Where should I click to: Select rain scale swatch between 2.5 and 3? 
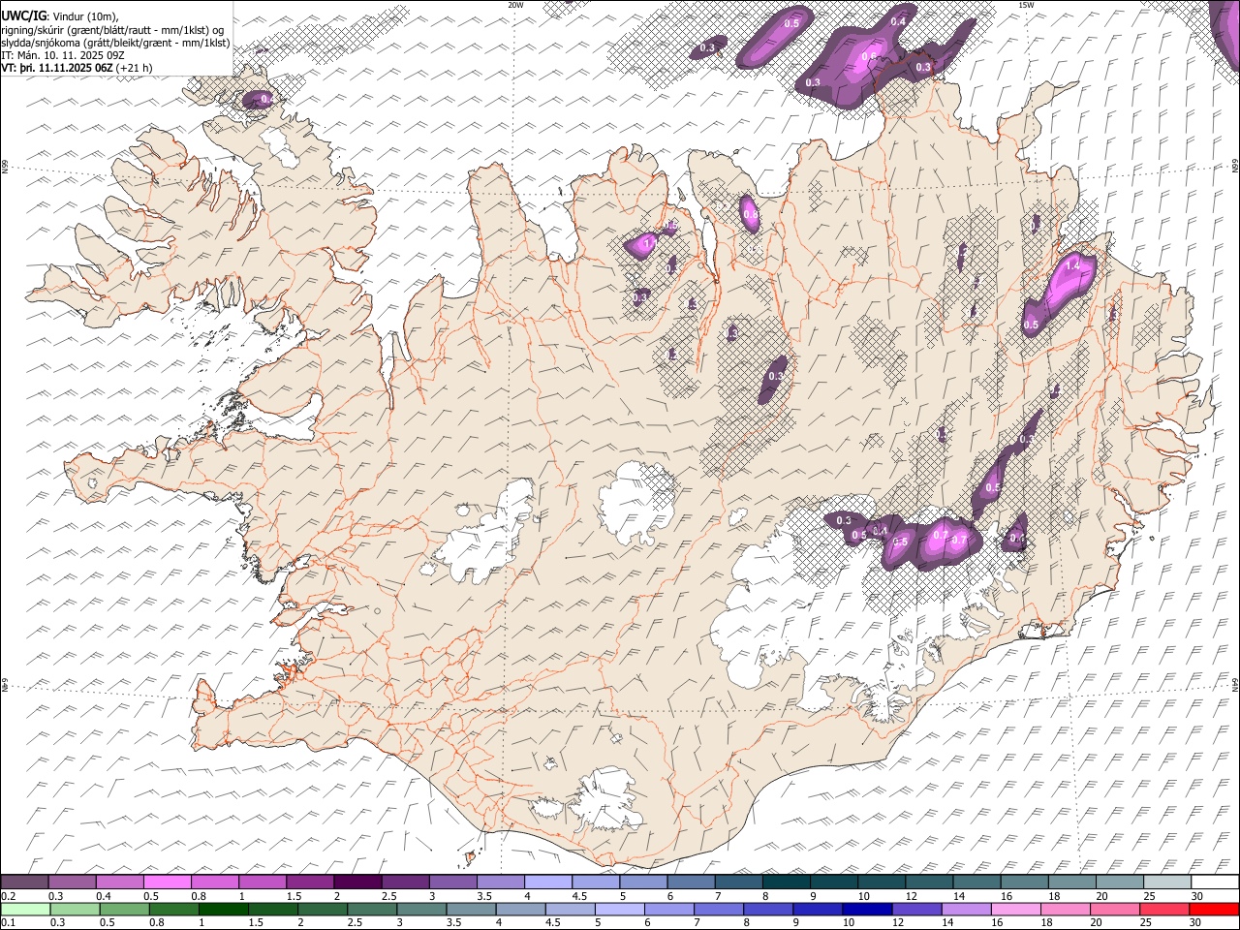point(371,909)
